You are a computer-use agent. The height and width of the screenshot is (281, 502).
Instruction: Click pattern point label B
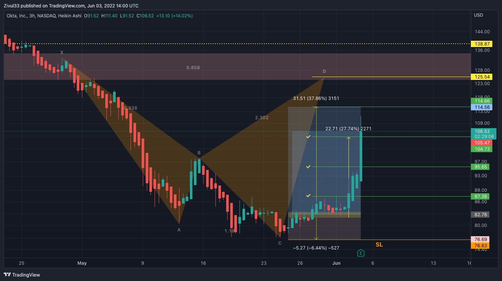(x=199, y=153)
